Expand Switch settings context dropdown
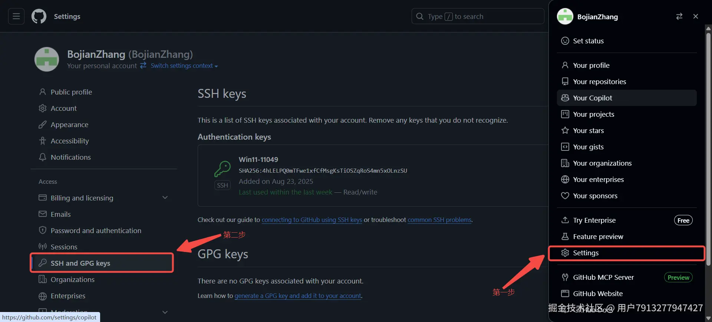Screen dimensions: 712x322 [x=184, y=66]
